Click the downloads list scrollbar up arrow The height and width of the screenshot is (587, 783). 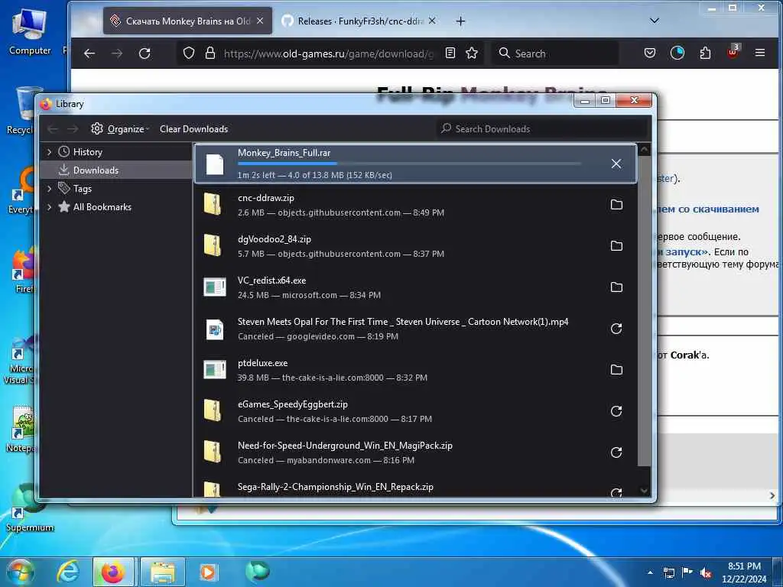pyautogui.click(x=644, y=149)
